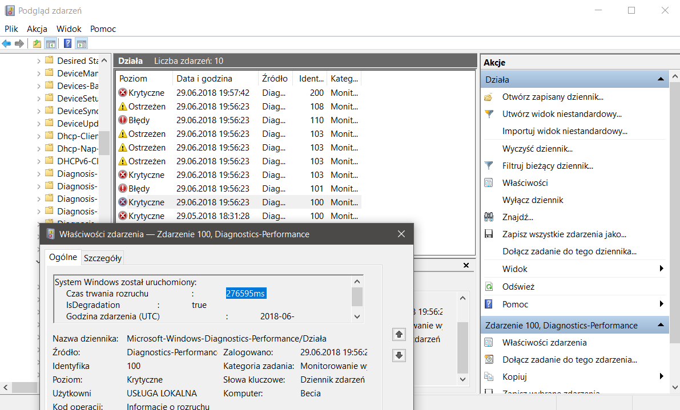Select the Krytyczne event row with ID 103
This screenshot has height=410, width=680.
(239, 175)
